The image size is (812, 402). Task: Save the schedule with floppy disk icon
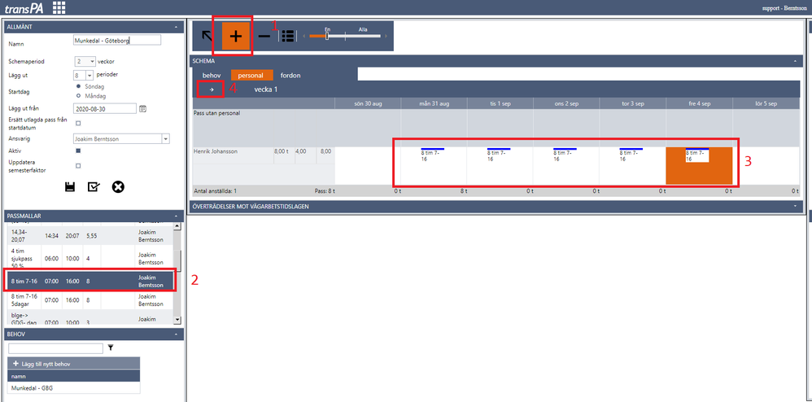pos(70,187)
